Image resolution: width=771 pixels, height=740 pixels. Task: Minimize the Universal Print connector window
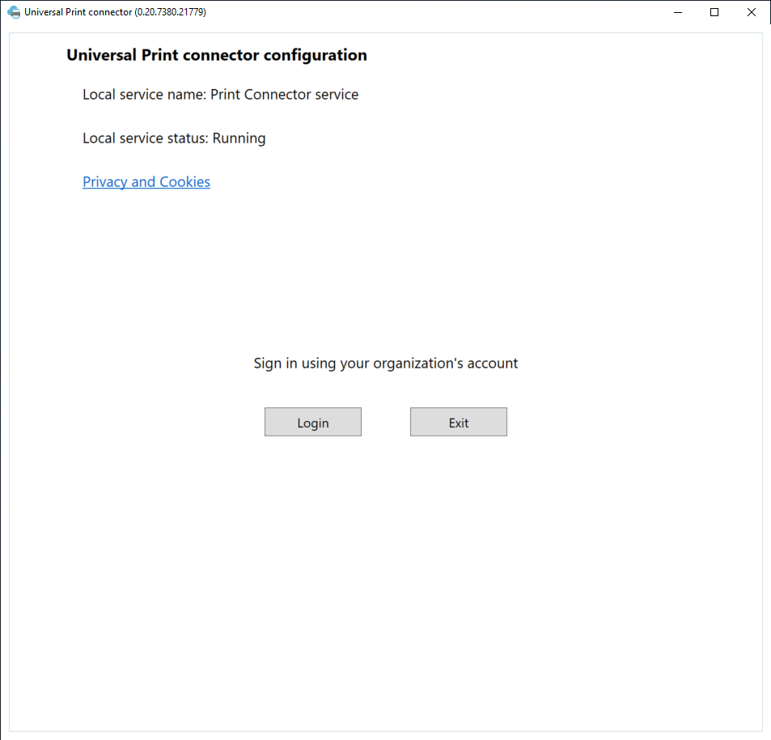pos(678,12)
